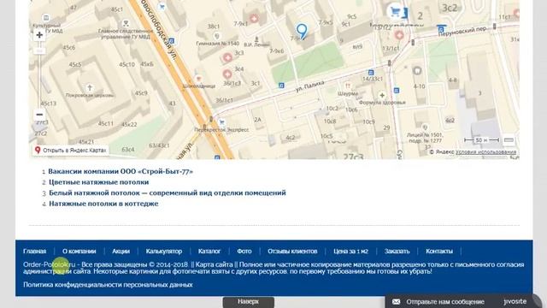Viewport: 547px width, 308px height.
Task: Open Политика конфиденциальности персональных данных link
Action: click(108, 285)
